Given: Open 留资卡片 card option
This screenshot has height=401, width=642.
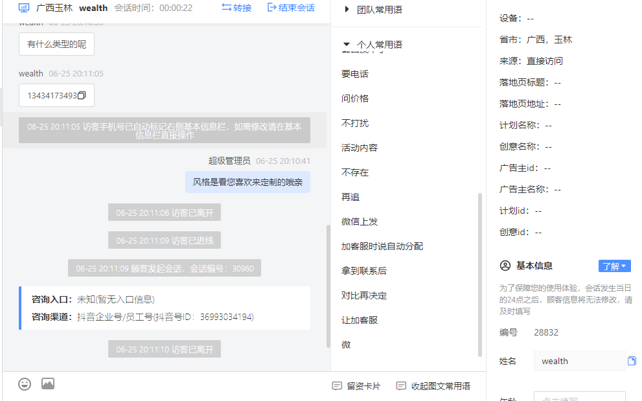Looking at the screenshot, I should click(356, 386).
